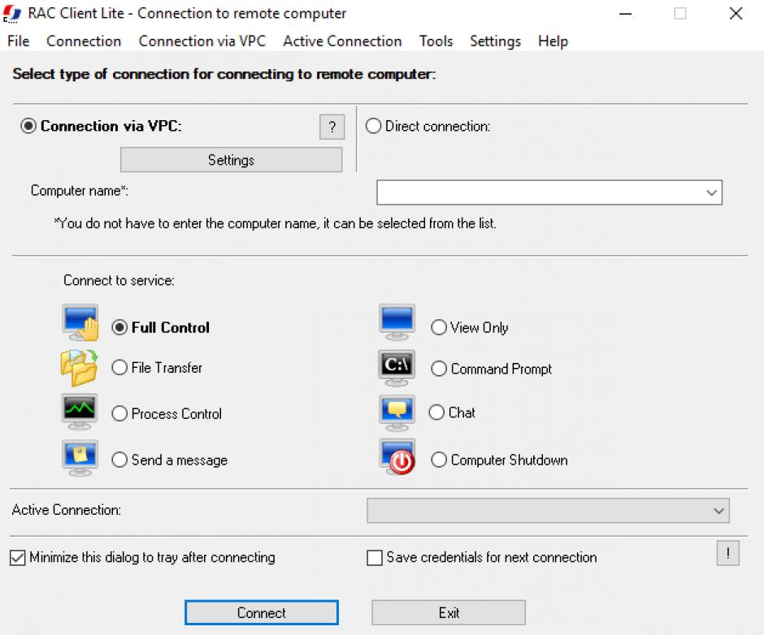The image size is (764, 635).
Task: Select the Direct connection radio button
Action: [374, 127]
